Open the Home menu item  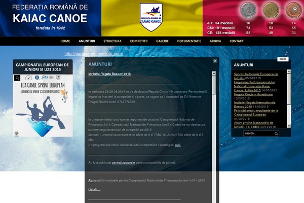pos(65,41)
